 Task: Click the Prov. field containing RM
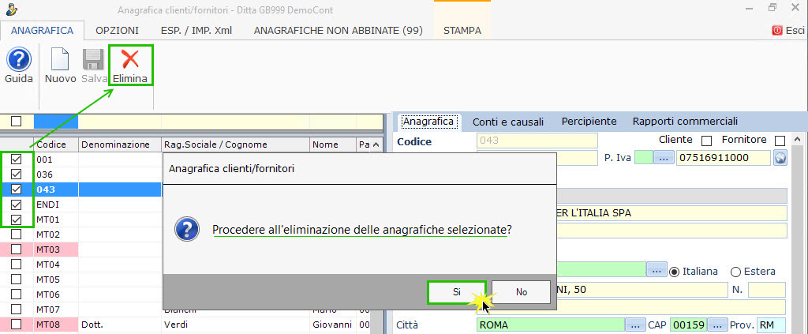point(770,325)
